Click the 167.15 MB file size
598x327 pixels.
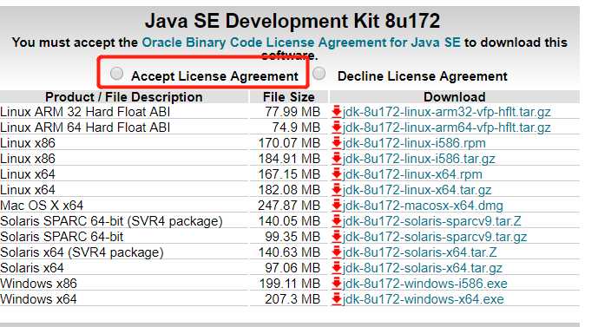[x=289, y=174]
